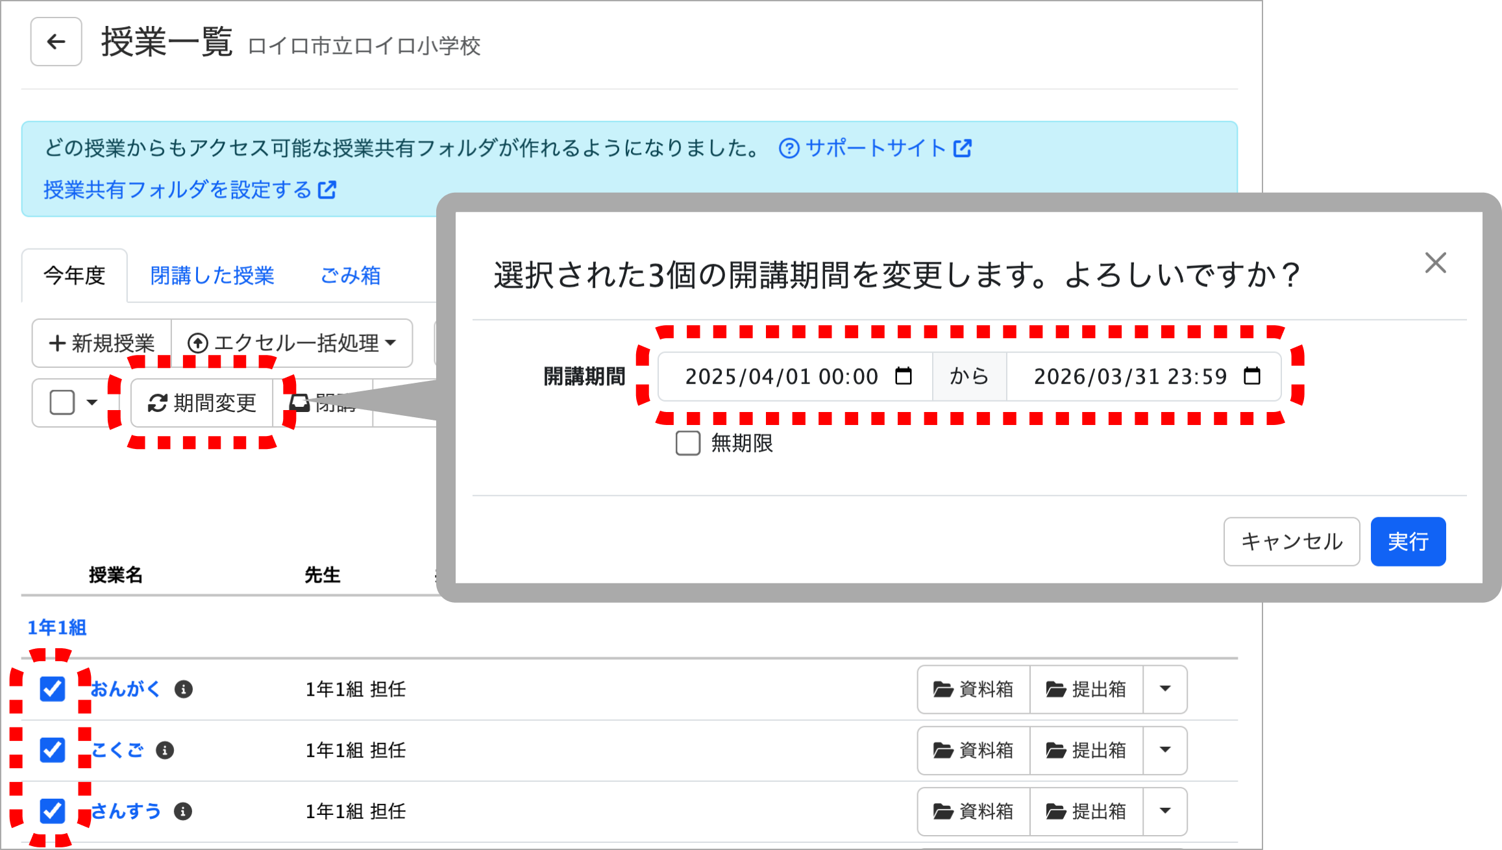Screen dimensions: 1502x850
Task: Open calendar picker for end date
Action: coord(1252,376)
